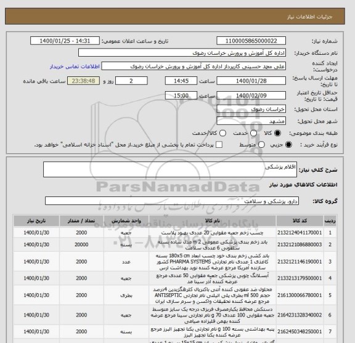Click the واحد شمارش column header
This screenshot has width=355, height=343.
pos(126,221)
